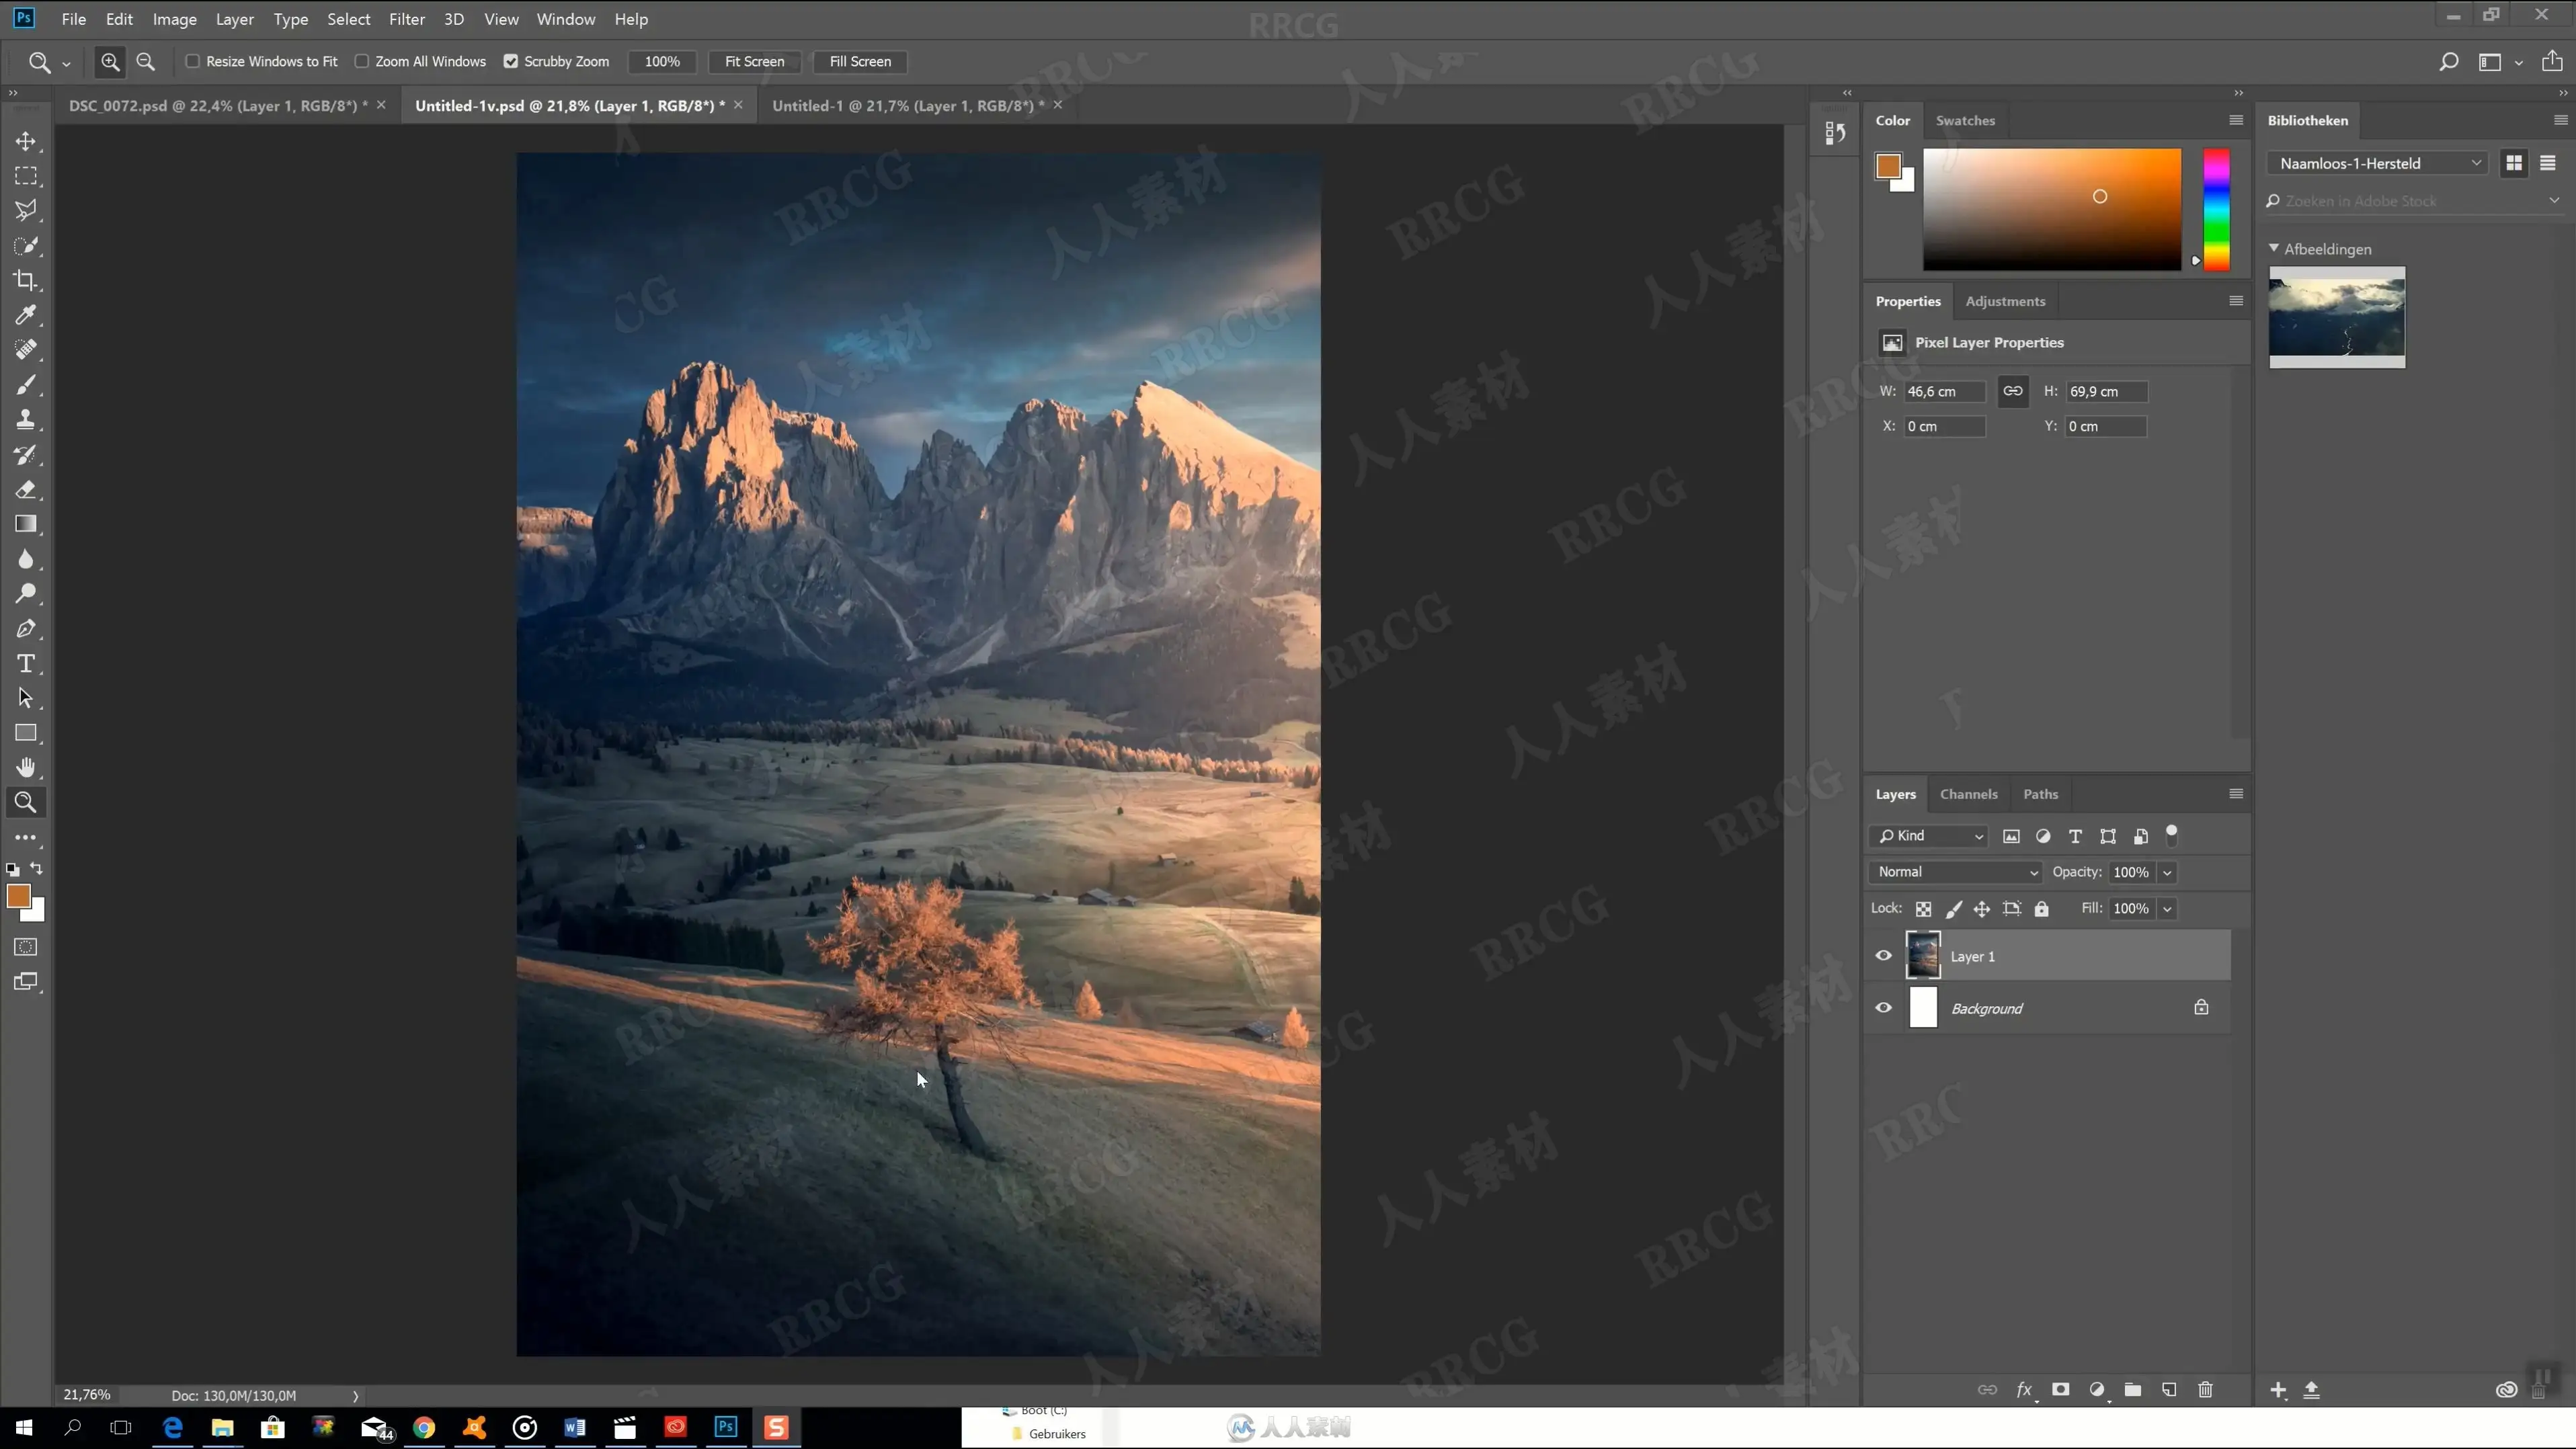Screen dimensions: 2576x1449
Task: Click the Fill Screen button
Action: pos(860,61)
